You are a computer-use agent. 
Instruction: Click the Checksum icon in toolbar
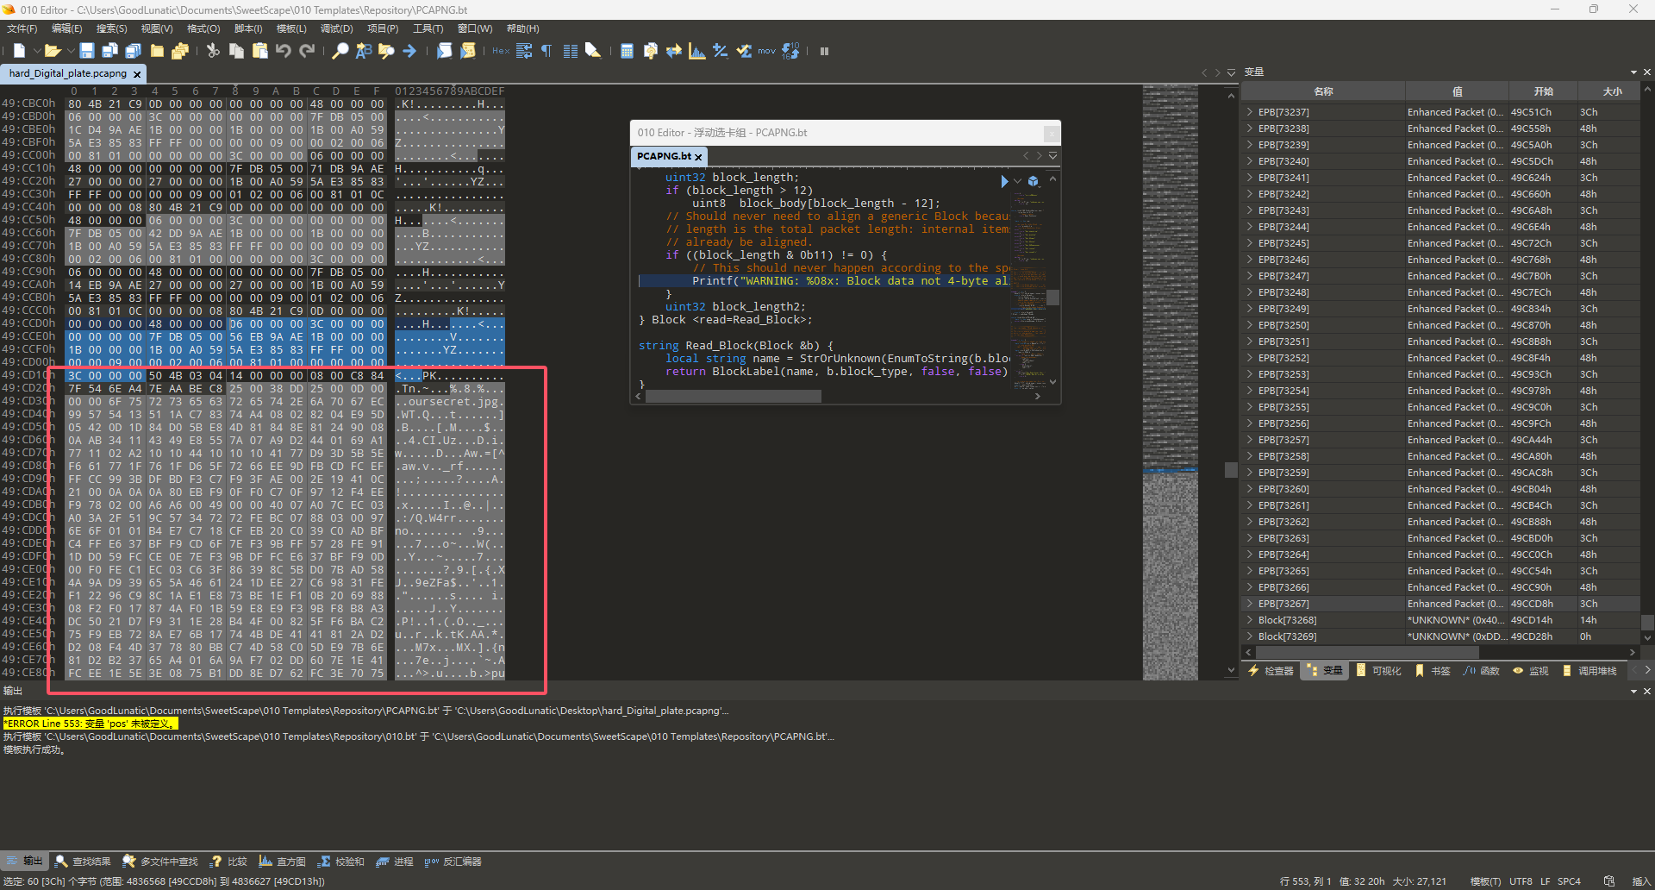pyautogui.click(x=744, y=51)
